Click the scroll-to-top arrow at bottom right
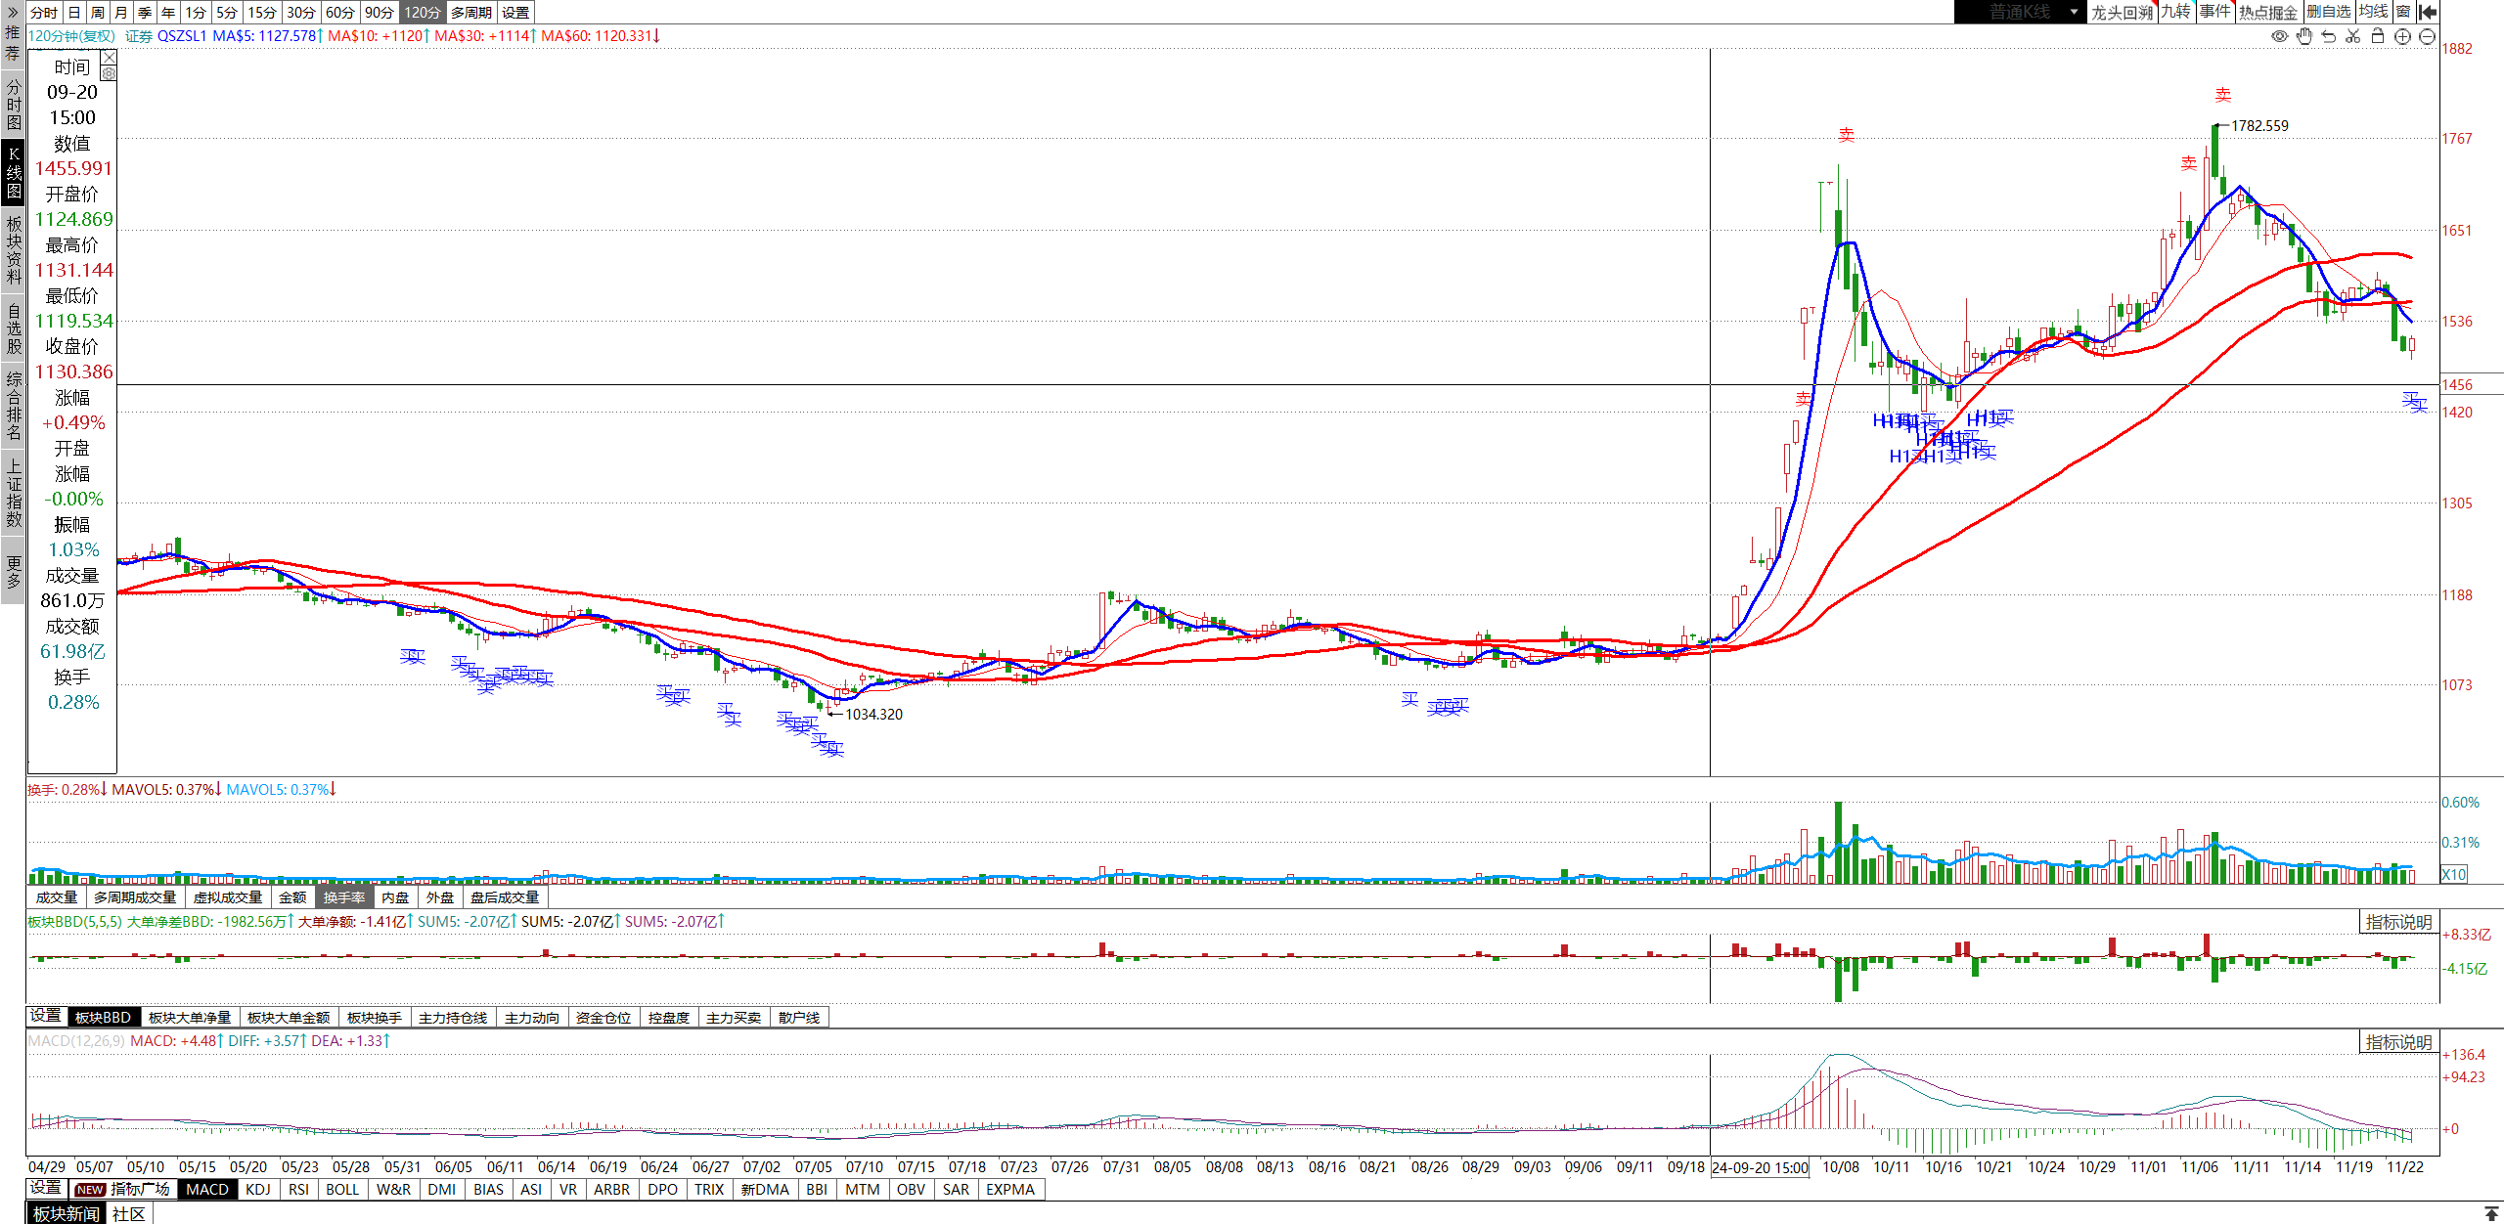The width and height of the screenshot is (2504, 1224). pyautogui.click(x=2491, y=1213)
